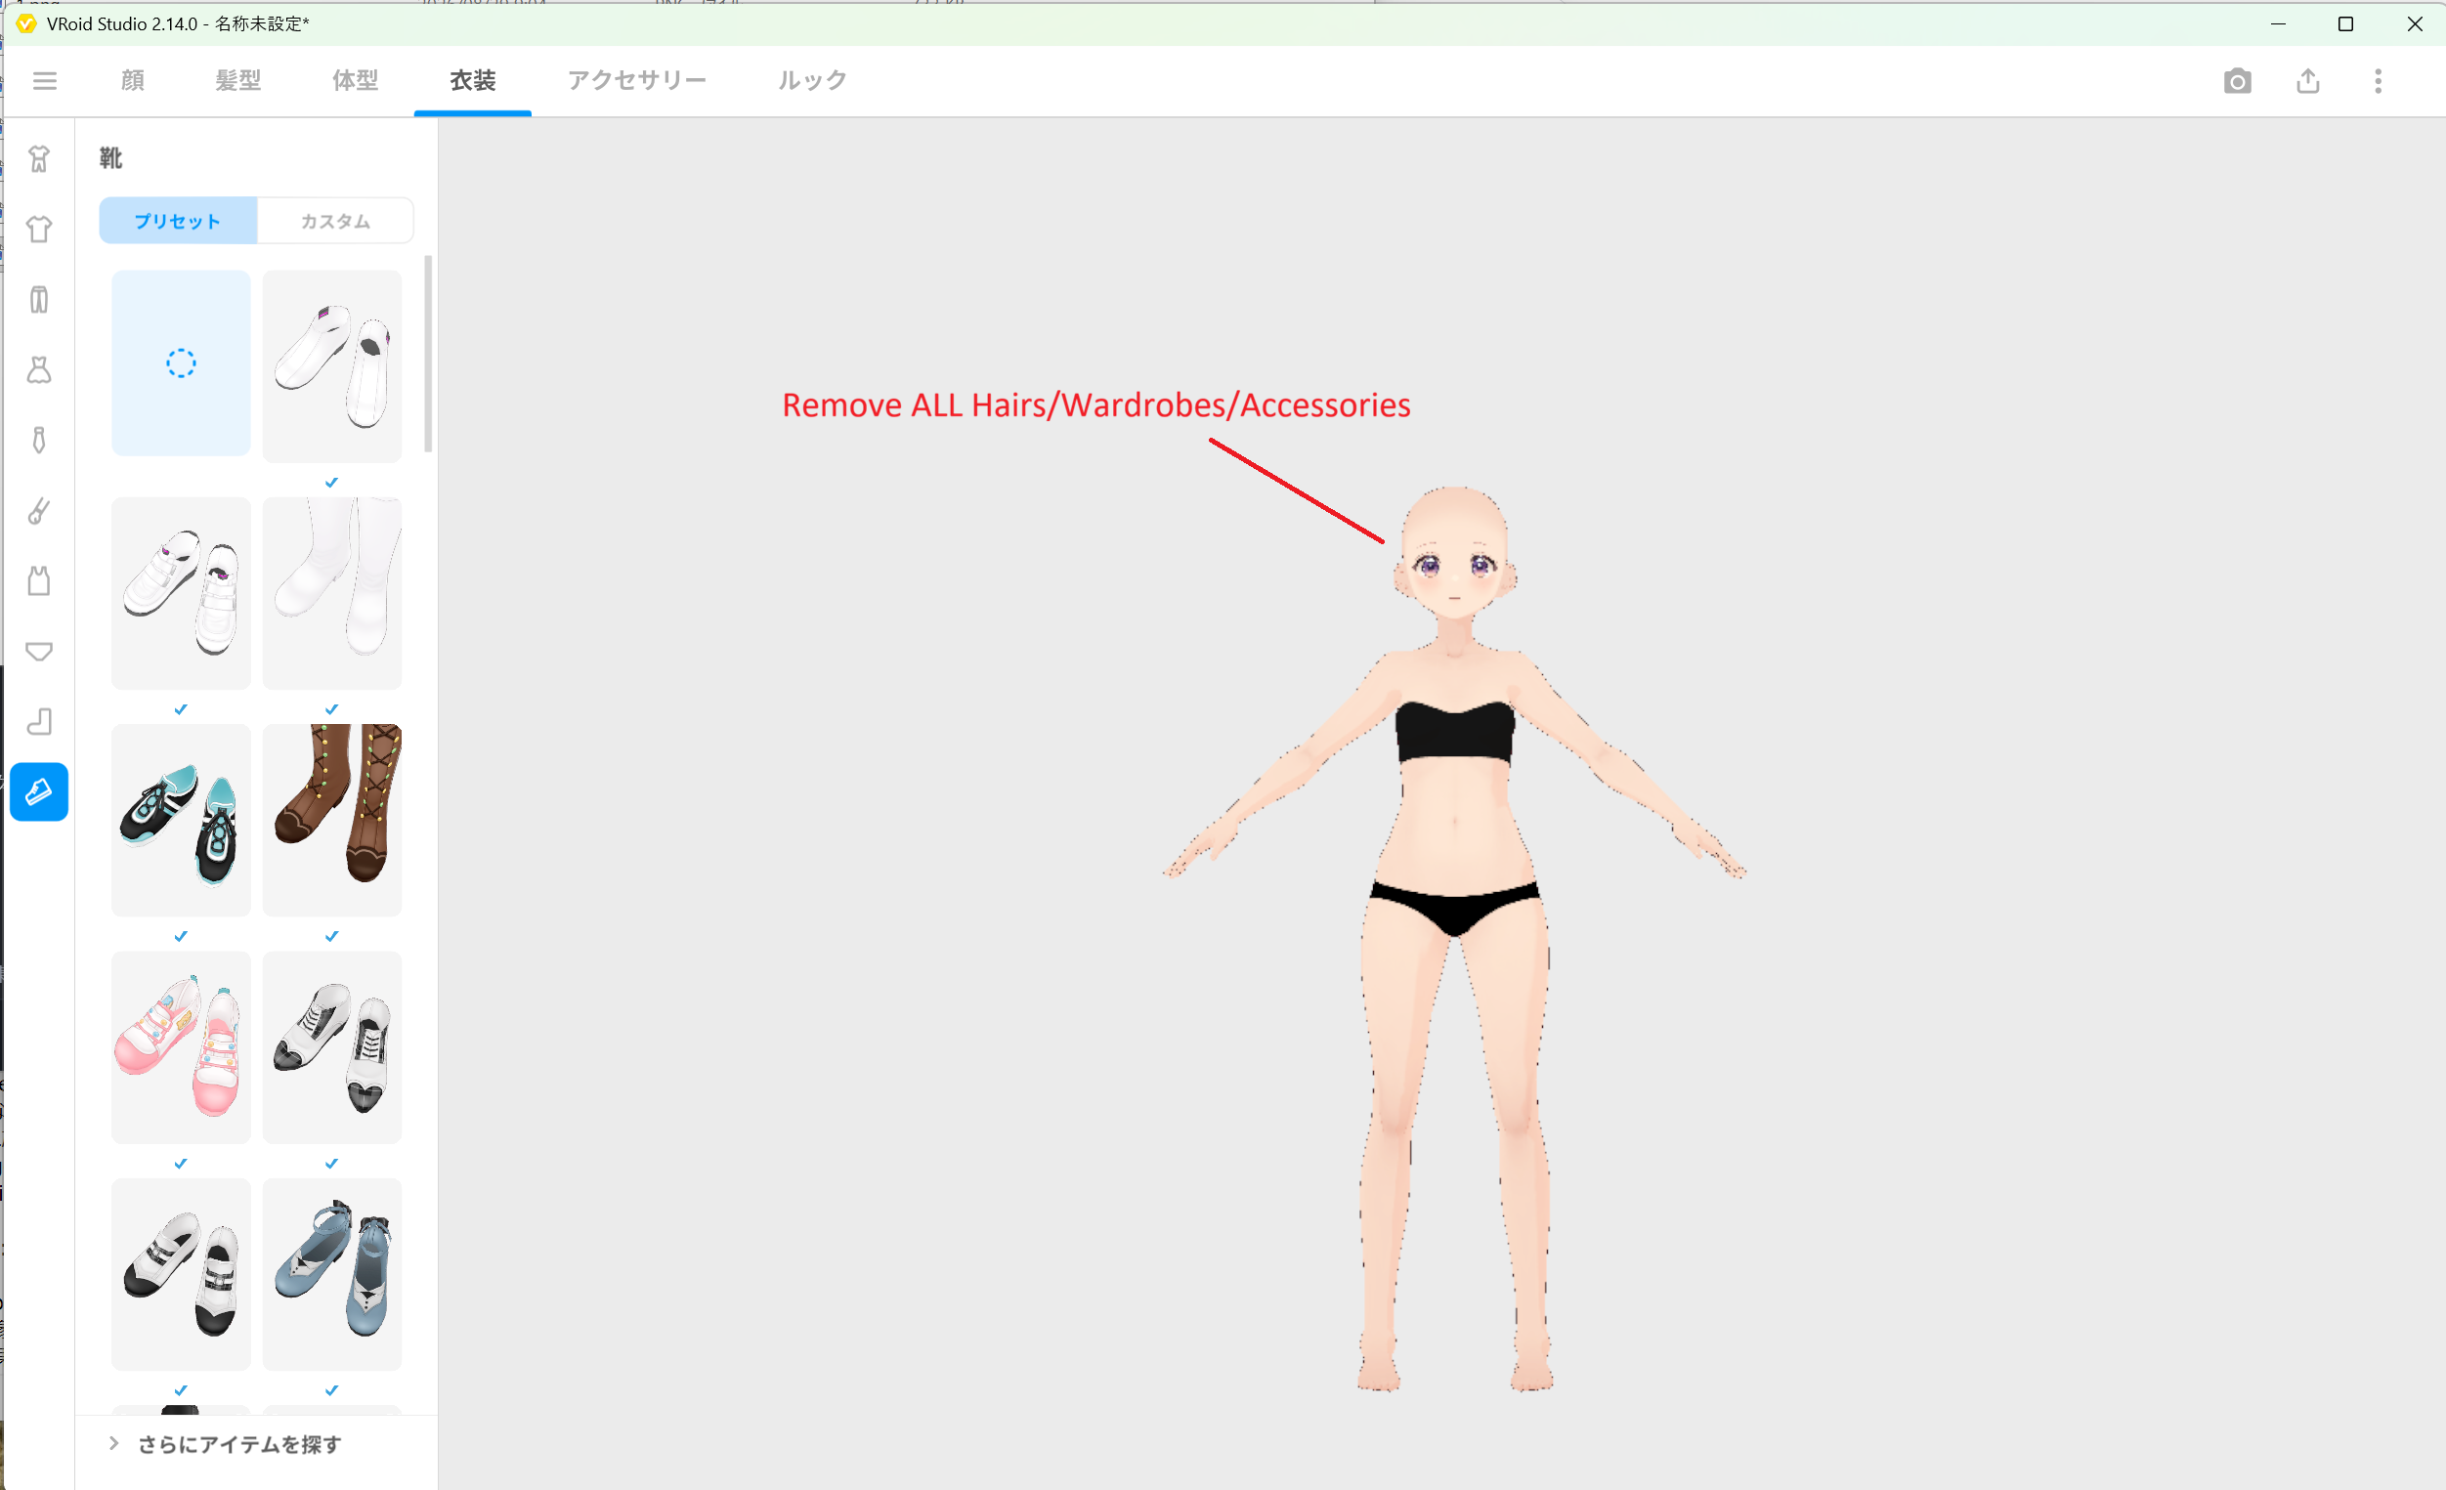Choose the black and teal sneakers preset
This screenshot has width=2446, height=1490.
(x=181, y=820)
